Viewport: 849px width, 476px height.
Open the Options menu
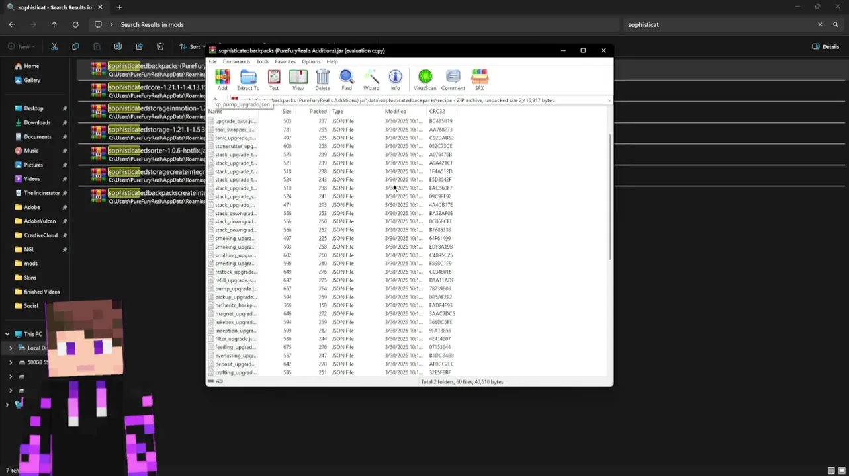pos(311,61)
